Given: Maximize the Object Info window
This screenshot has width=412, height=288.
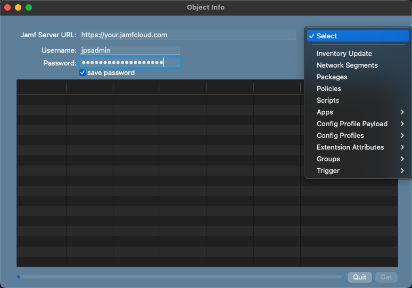Looking at the screenshot, I should [x=29, y=7].
